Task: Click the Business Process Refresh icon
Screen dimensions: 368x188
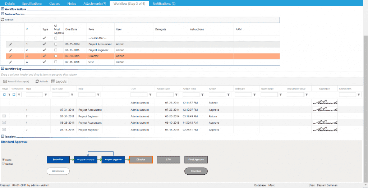Action: pos(3,20)
